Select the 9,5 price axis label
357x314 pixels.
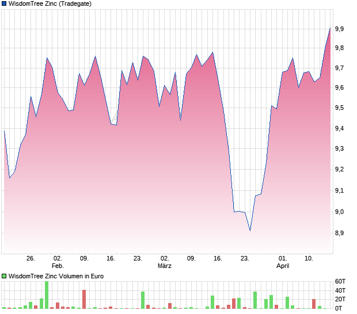[x=339, y=108]
